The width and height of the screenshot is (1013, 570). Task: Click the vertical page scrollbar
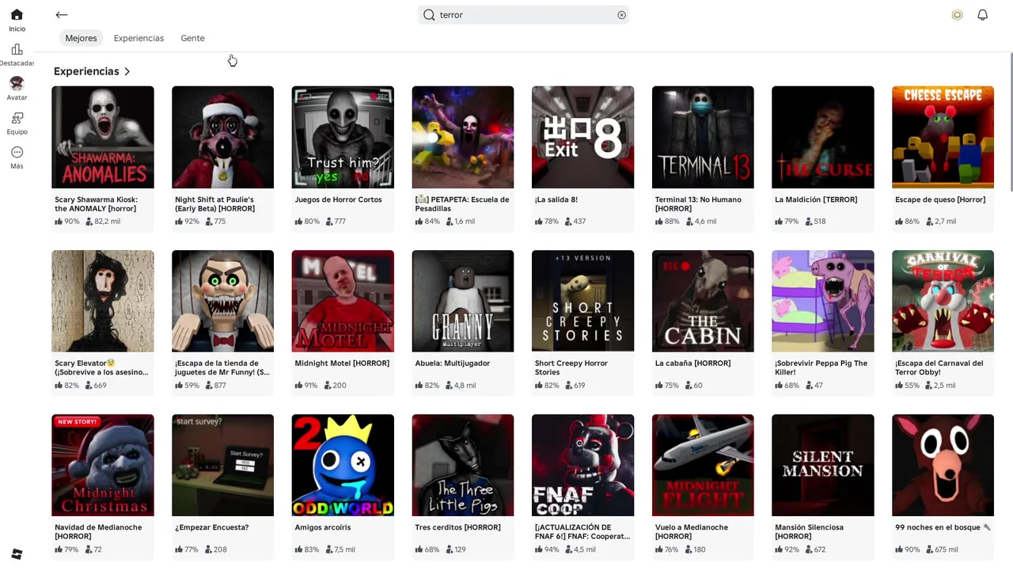[x=1011, y=120]
